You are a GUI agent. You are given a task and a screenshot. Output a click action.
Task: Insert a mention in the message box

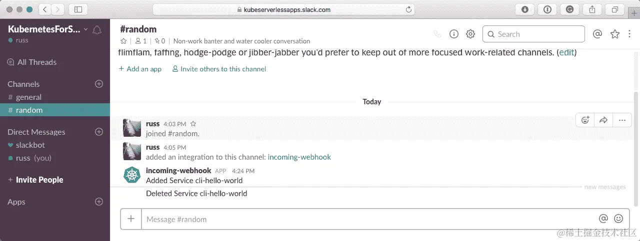coord(603,219)
